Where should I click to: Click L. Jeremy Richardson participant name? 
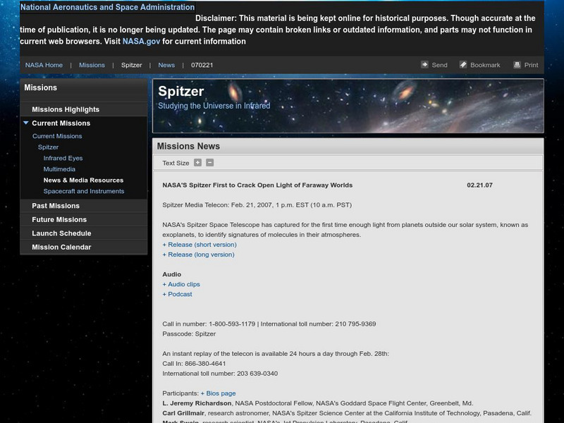pos(197,403)
